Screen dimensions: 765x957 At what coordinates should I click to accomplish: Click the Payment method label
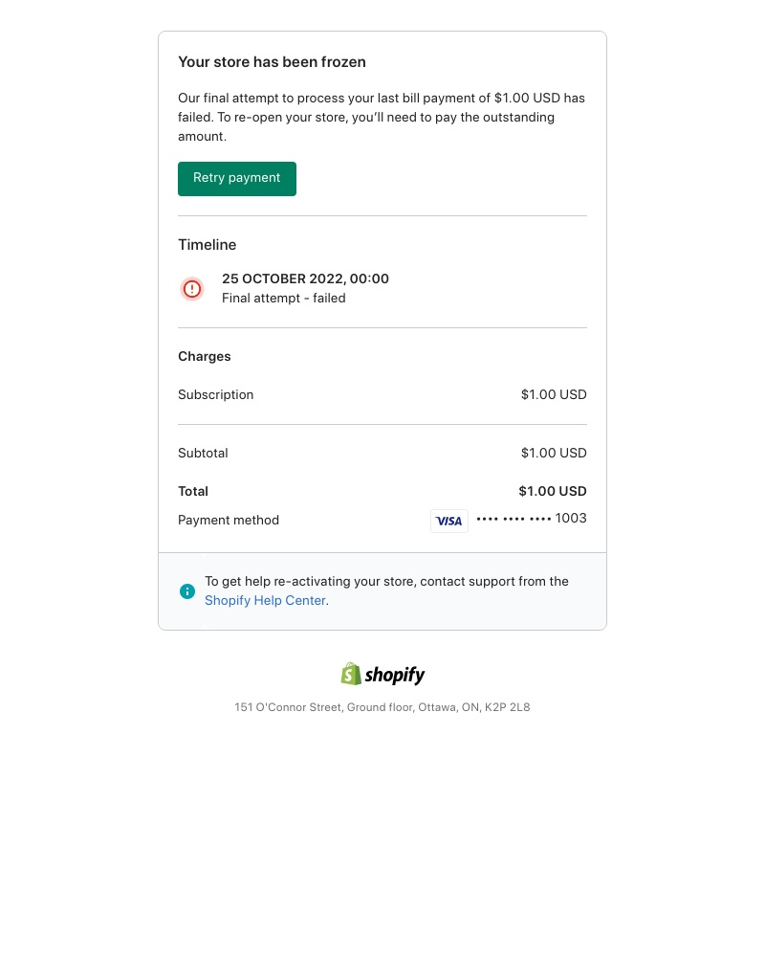point(229,520)
